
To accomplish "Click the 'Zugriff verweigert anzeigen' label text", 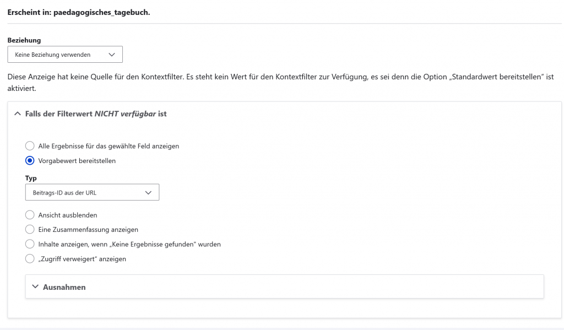I will pos(82,259).
